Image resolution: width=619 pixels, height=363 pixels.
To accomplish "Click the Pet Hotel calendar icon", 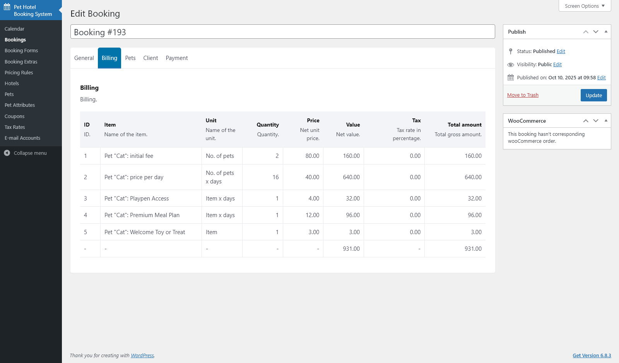I will (7, 7).
